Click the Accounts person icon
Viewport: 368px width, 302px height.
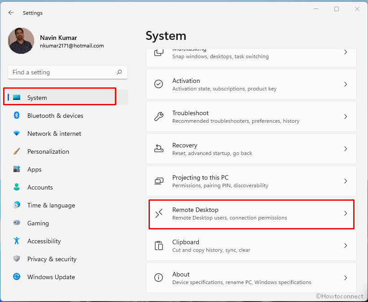pyautogui.click(x=17, y=187)
